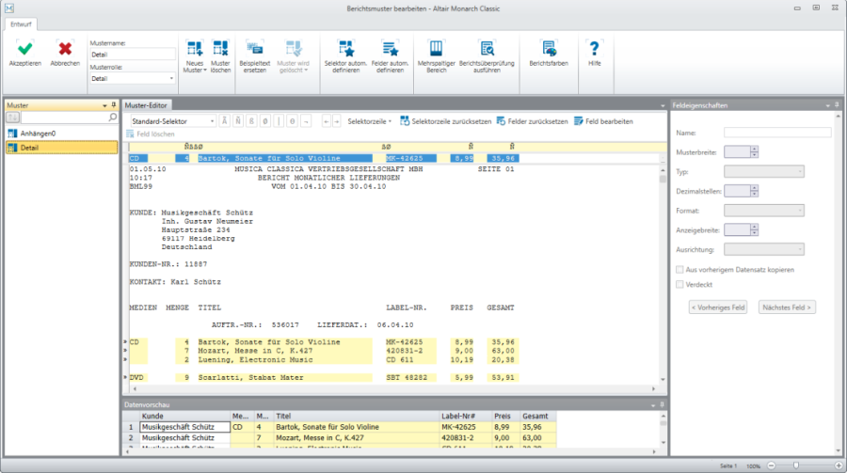Screen dimensions: 847x473
Task: Open the Standard-Selektor dropdown
Action: (x=212, y=121)
